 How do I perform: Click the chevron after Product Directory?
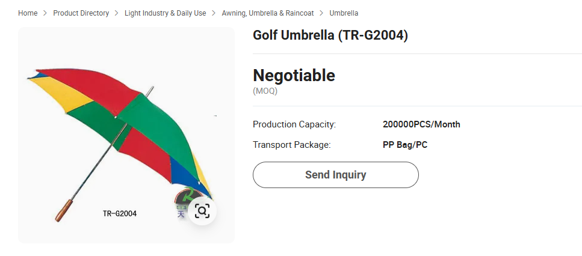(117, 13)
